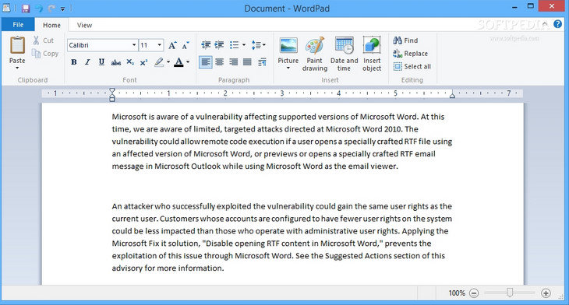This screenshot has width=569, height=305.
Task: Toggle Underline formatting
Action: 101,62
